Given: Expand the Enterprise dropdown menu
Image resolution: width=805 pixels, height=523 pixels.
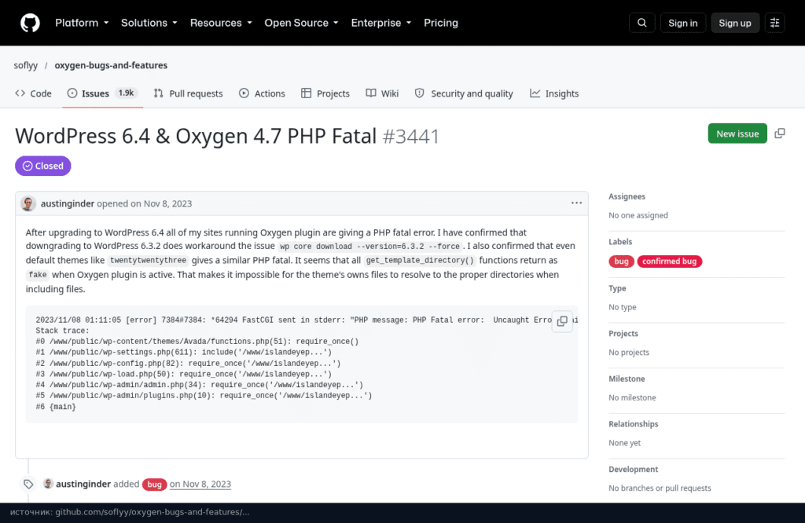Looking at the screenshot, I should click(381, 23).
